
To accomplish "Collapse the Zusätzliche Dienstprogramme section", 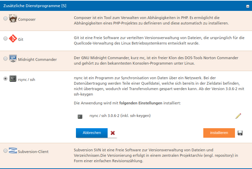I will [248, 6].
